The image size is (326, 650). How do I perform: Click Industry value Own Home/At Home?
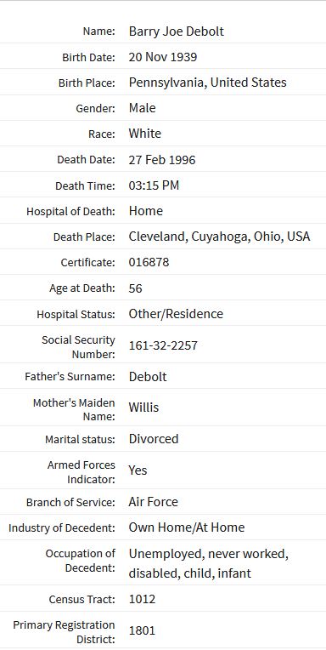click(187, 527)
